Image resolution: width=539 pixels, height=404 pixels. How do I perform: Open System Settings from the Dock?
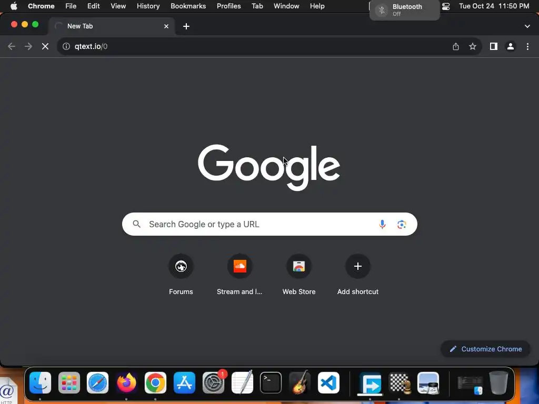click(213, 383)
